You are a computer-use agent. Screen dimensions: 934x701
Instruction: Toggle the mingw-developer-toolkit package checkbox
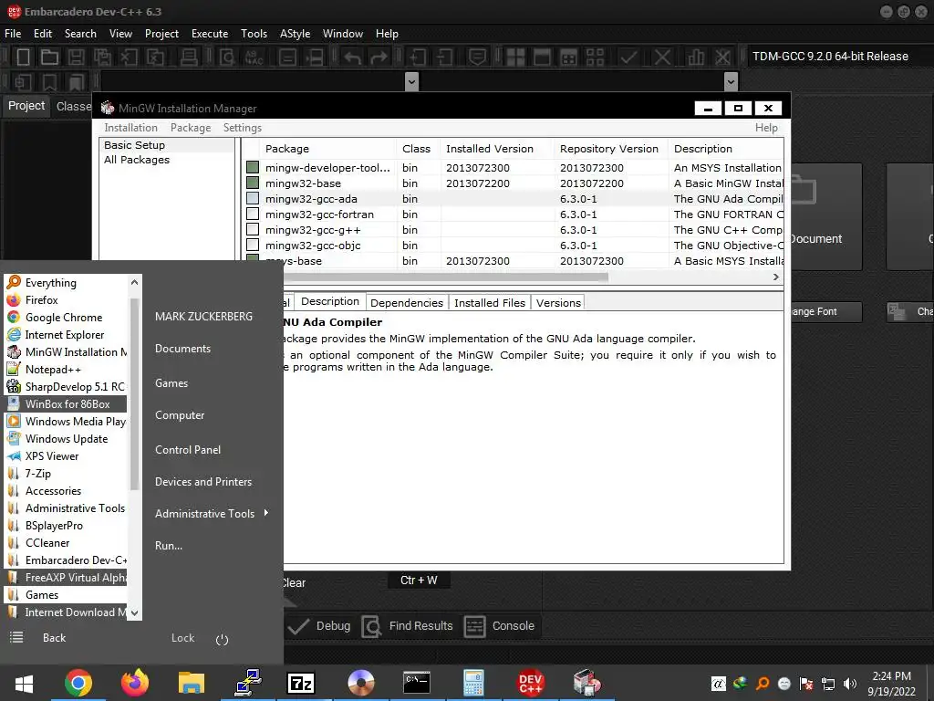(x=253, y=168)
